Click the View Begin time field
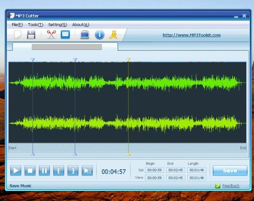This screenshot has height=201, width=254. (154, 178)
